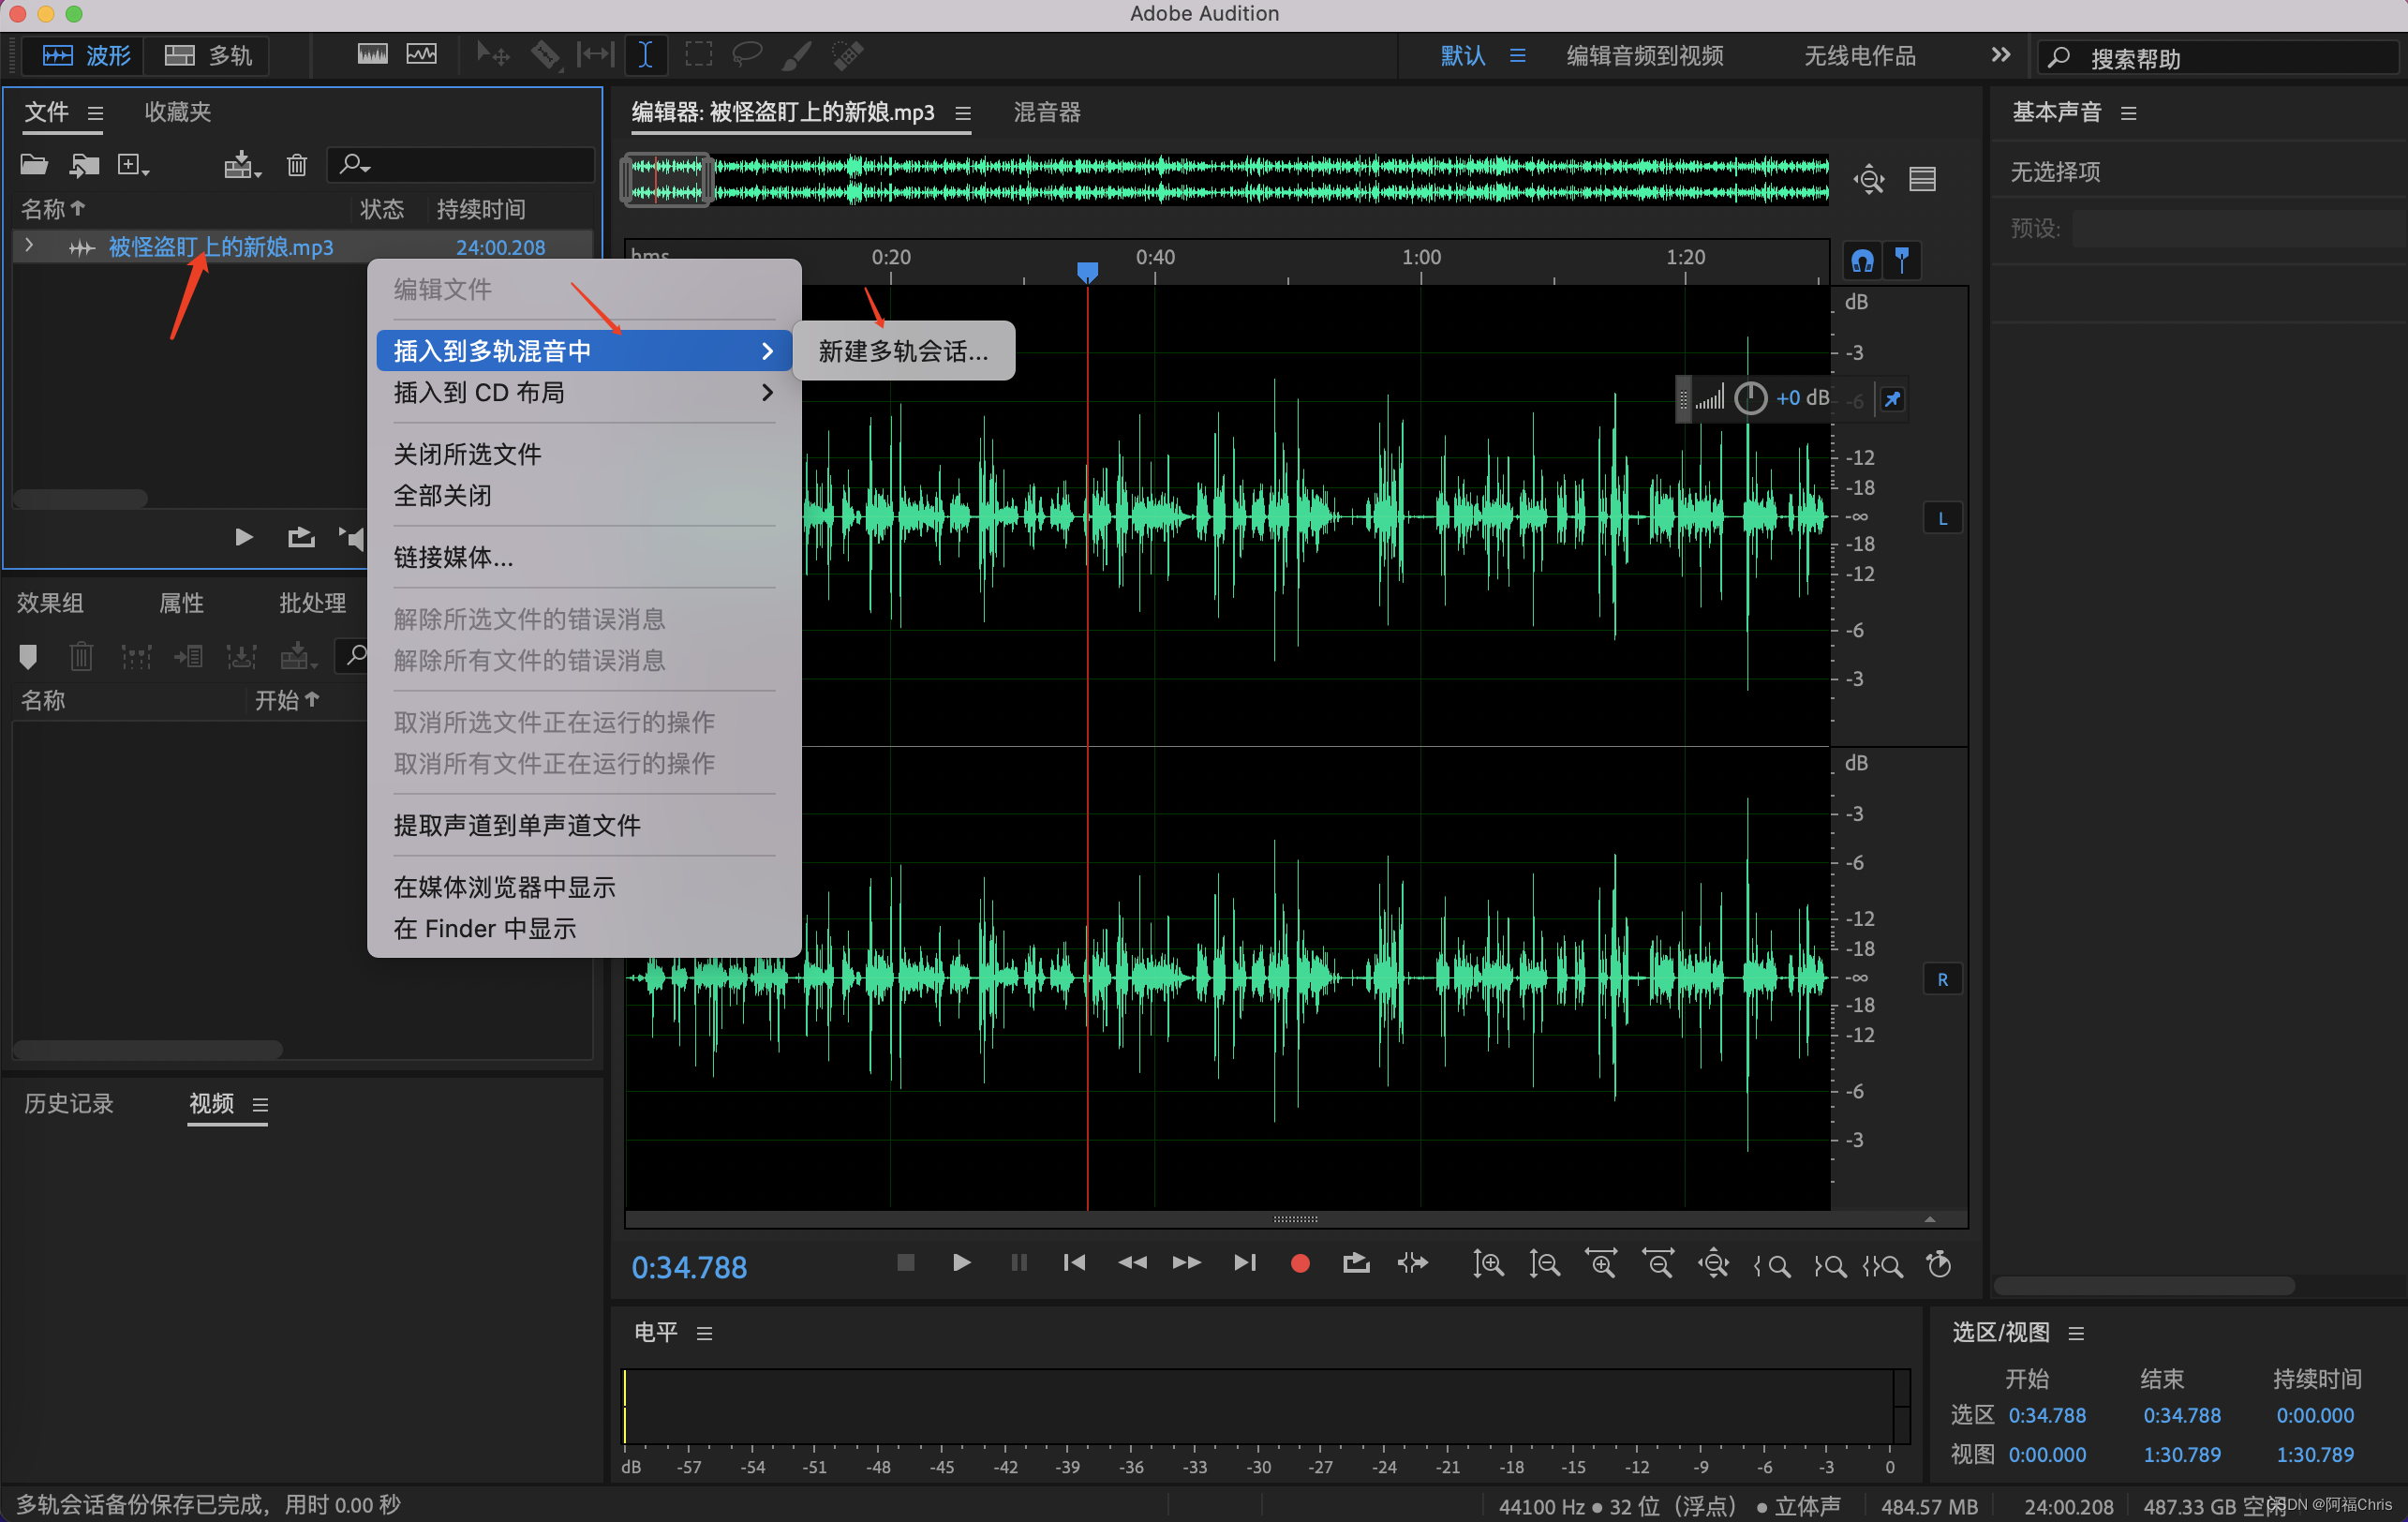Choose 全部关闭 from context menu

tap(442, 496)
